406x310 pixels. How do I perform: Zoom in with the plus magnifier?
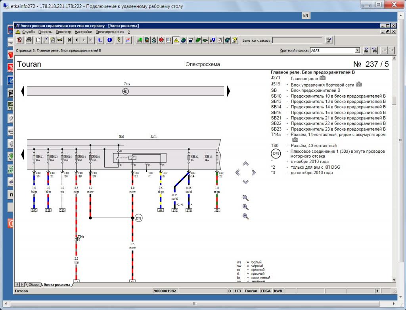click(x=245, y=207)
